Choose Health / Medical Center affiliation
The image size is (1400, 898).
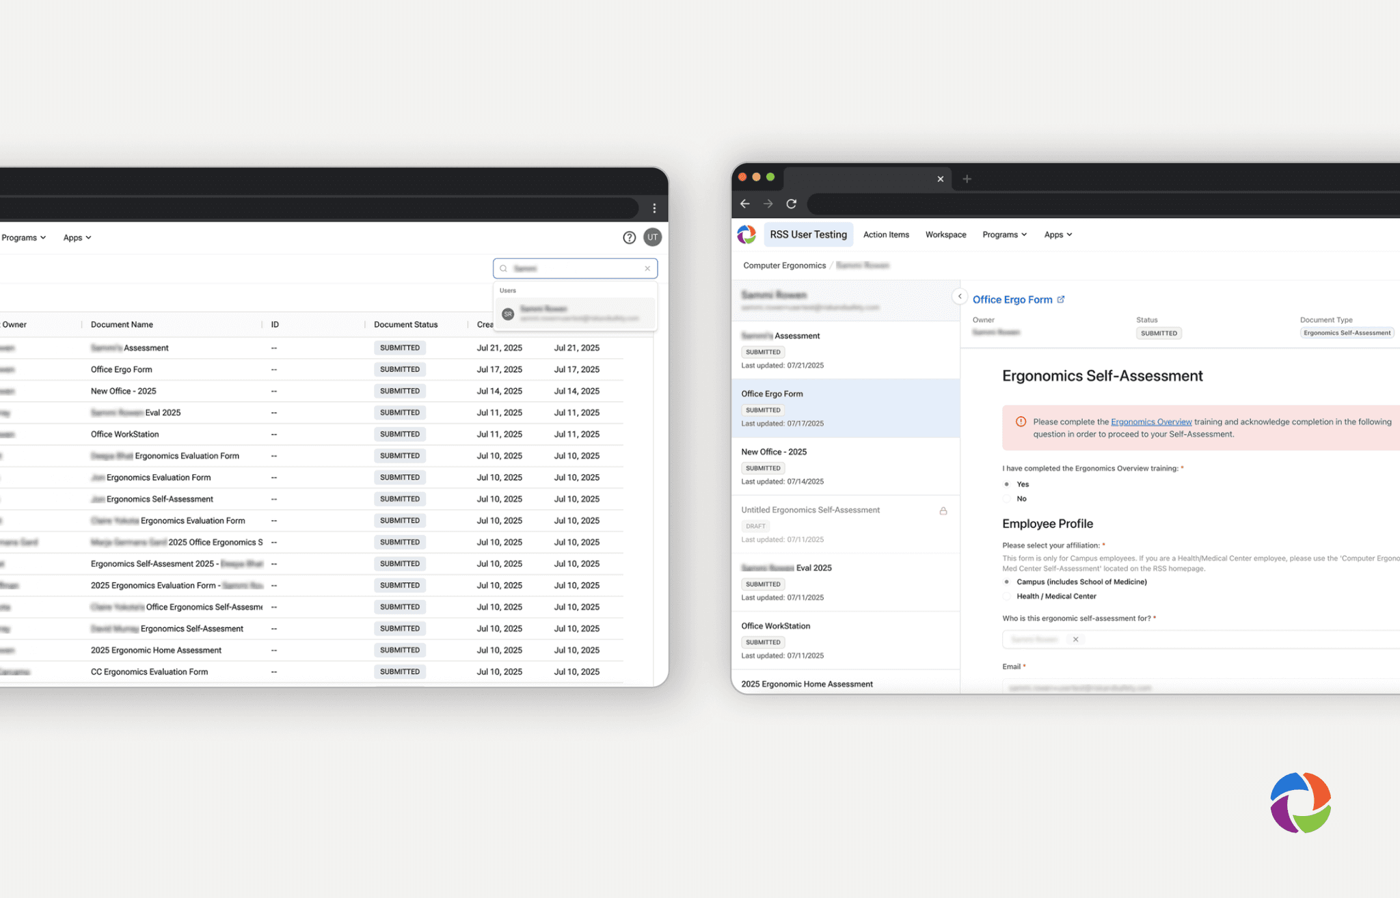[x=1006, y=597]
